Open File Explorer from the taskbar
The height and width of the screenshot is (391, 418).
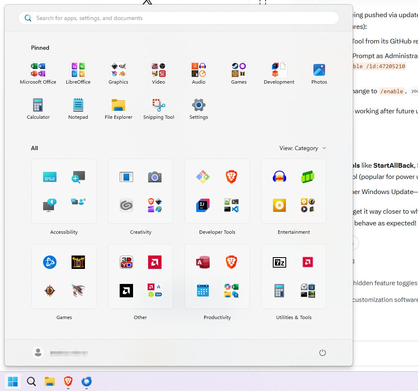pyautogui.click(x=50, y=381)
